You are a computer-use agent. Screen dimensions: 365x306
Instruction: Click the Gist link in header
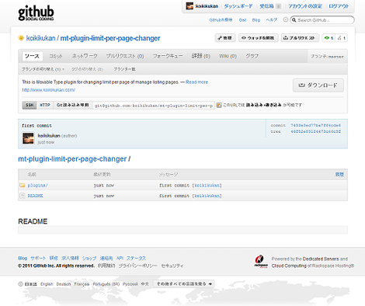(242, 20)
